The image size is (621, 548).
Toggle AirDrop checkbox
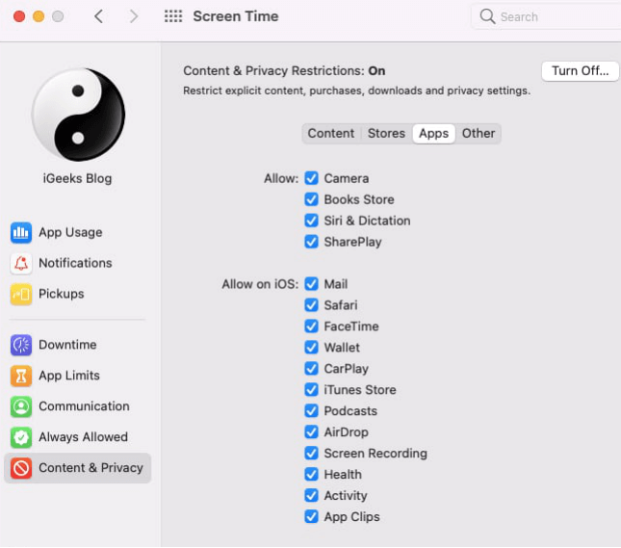pyautogui.click(x=311, y=431)
